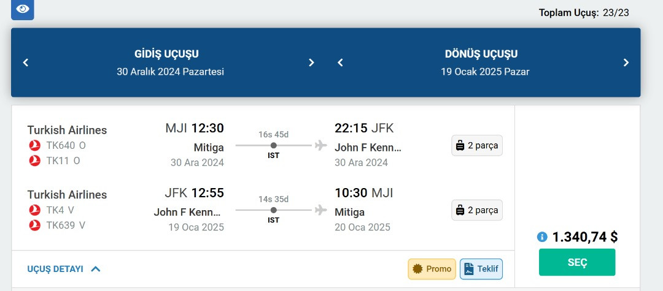Click the outbound IST layover stop marker
The height and width of the screenshot is (291, 663).
(x=274, y=146)
